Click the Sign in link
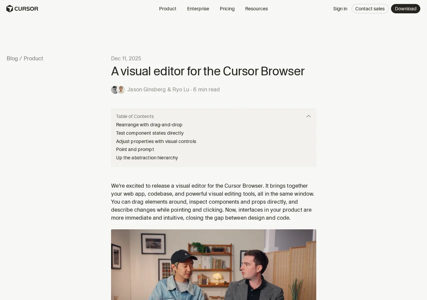 (x=340, y=9)
